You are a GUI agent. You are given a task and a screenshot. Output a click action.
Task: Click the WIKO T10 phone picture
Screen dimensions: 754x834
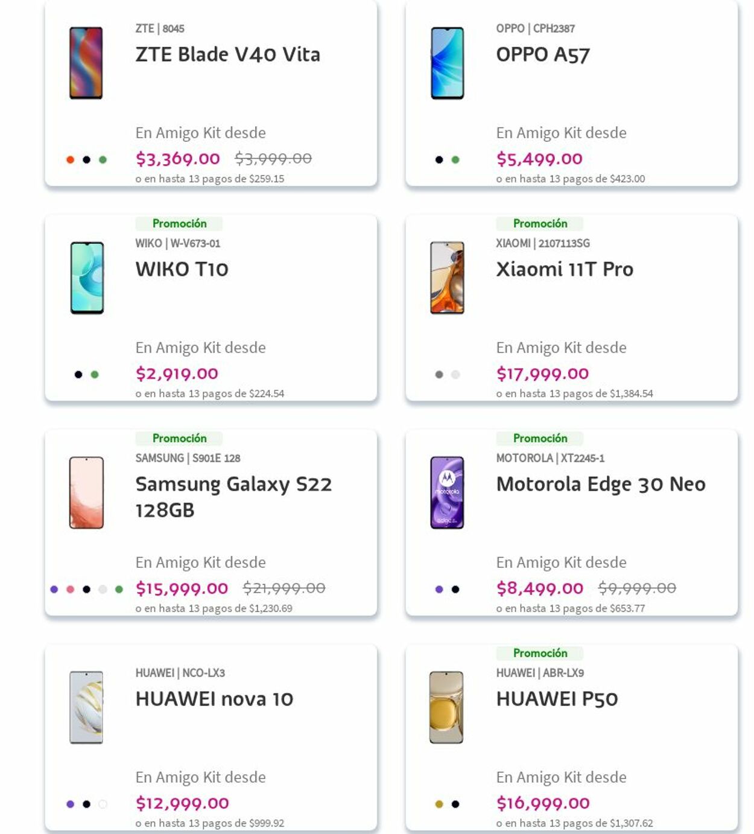(87, 278)
